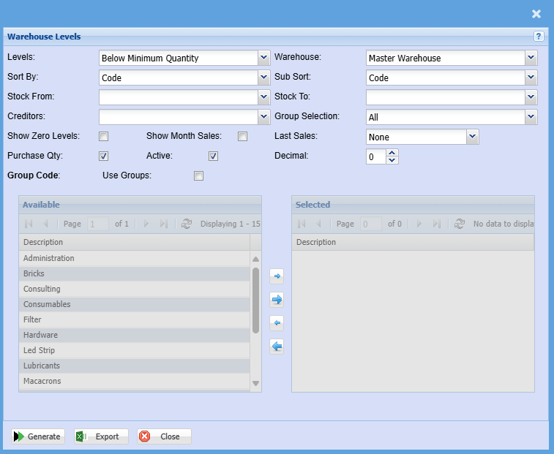The height and width of the screenshot is (454, 554).
Task: Enable the Show Zero Levels checkbox
Action: click(x=104, y=136)
